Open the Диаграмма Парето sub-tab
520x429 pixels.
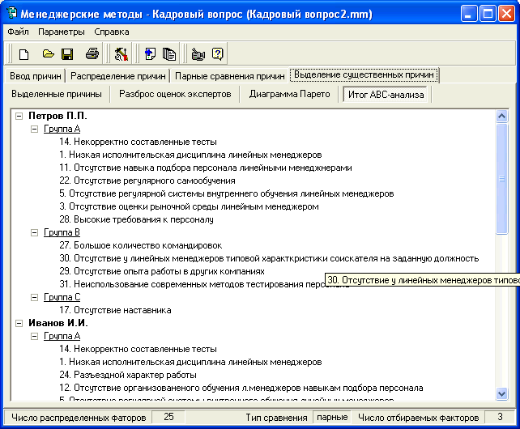tap(289, 94)
